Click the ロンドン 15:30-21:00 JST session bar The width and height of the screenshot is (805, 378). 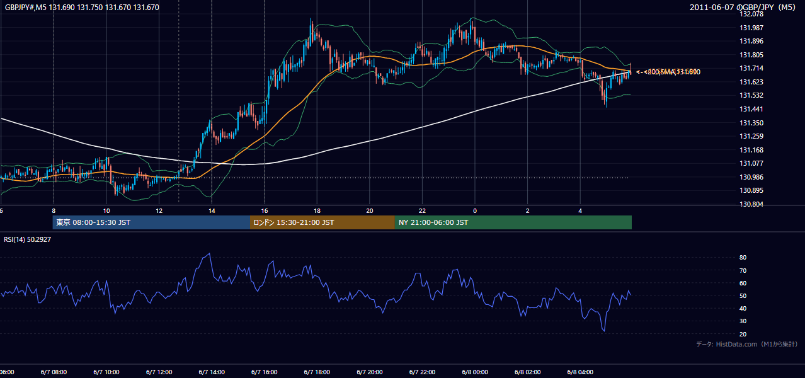(323, 222)
